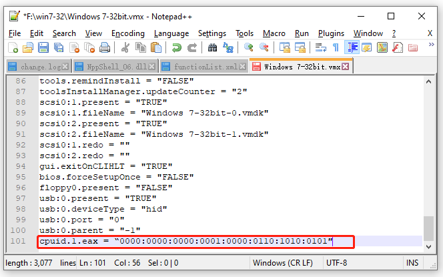Toggle synchronize vertical scrolling icon
The height and width of the screenshot is (277, 443).
(x=284, y=47)
